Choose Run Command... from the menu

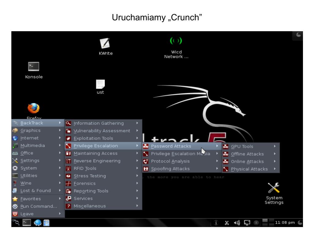(38, 206)
